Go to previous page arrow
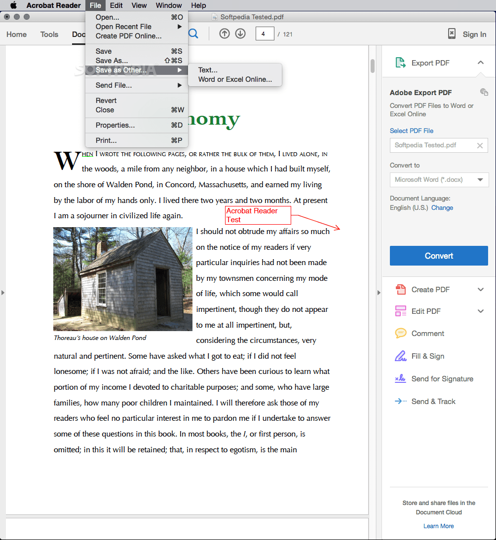 pos(225,34)
